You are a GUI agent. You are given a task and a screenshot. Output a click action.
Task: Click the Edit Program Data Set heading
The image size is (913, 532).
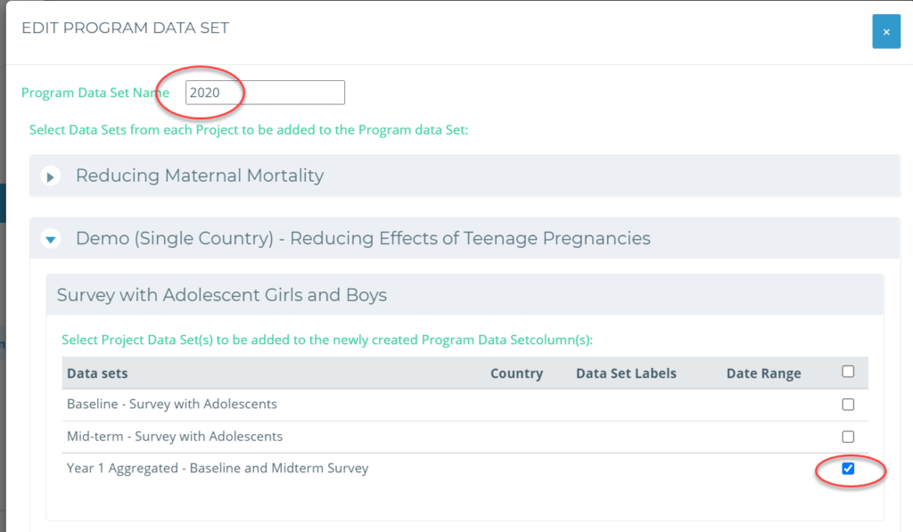[x=125, y=28]
